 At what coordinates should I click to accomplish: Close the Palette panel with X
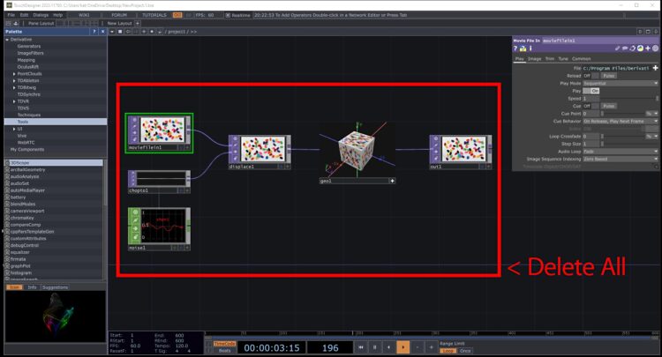tap(102, 32)
